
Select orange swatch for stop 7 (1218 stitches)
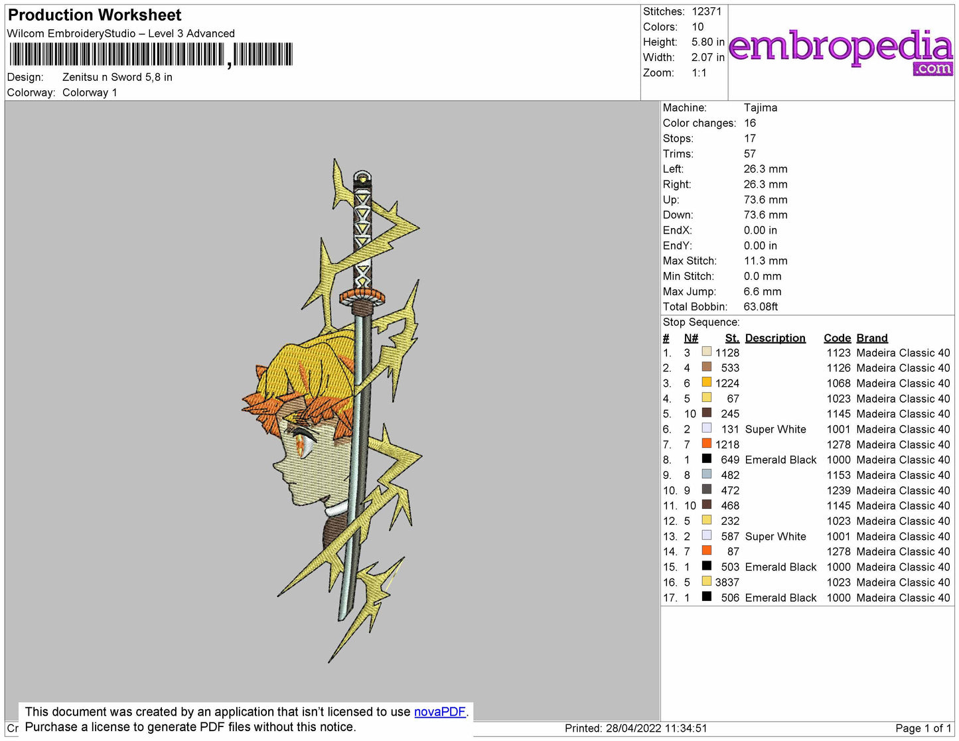706,443
